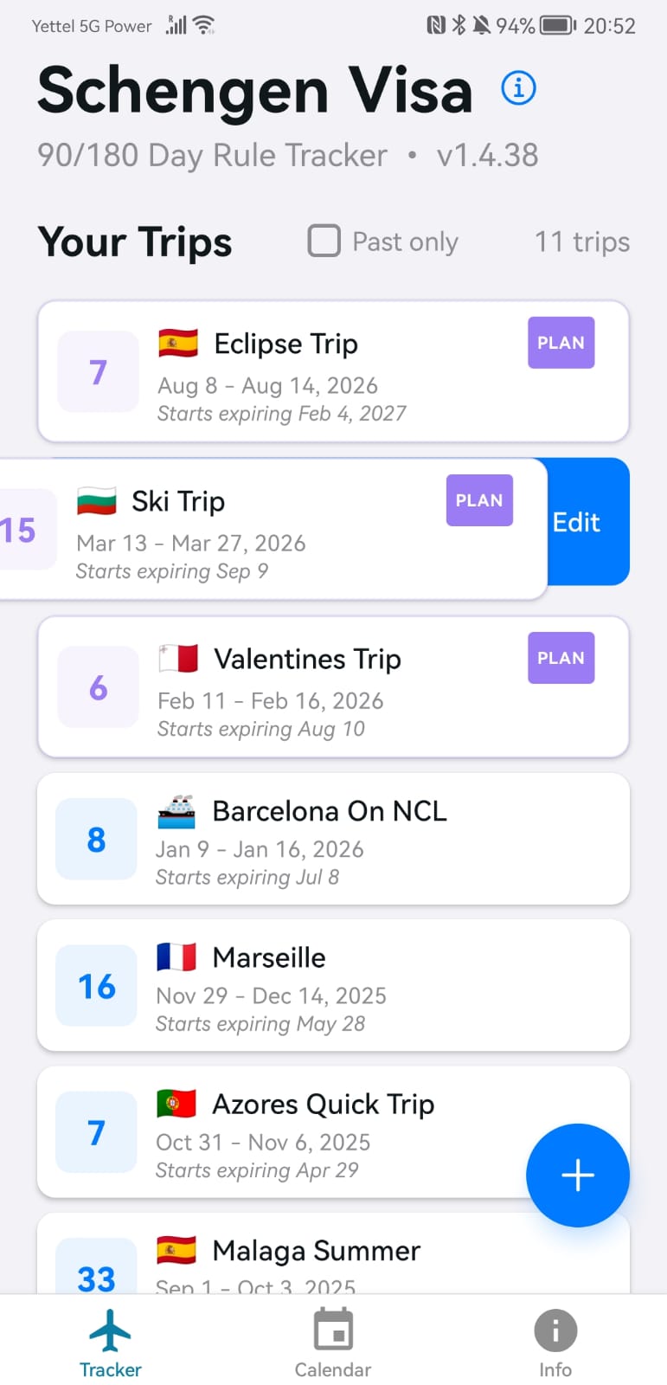
Task: Tap the cruise ship icon on Barcelona trip
Action: click(x=176, y=811)
